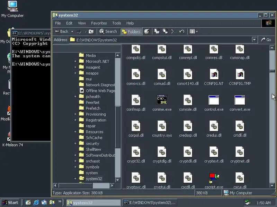The width and height of the screenshot is (277, 207).
Task: Select the cryptnet.dll file icon
Action: 240,152
